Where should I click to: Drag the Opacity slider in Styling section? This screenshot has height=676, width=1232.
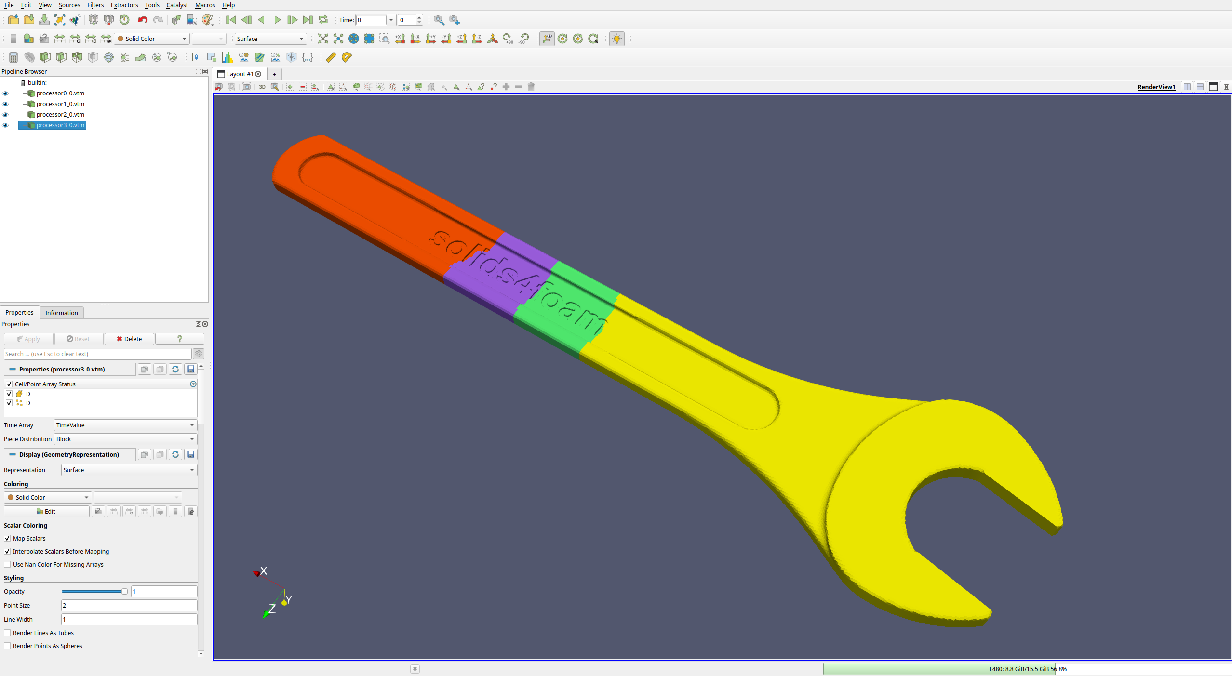(94, 591)
